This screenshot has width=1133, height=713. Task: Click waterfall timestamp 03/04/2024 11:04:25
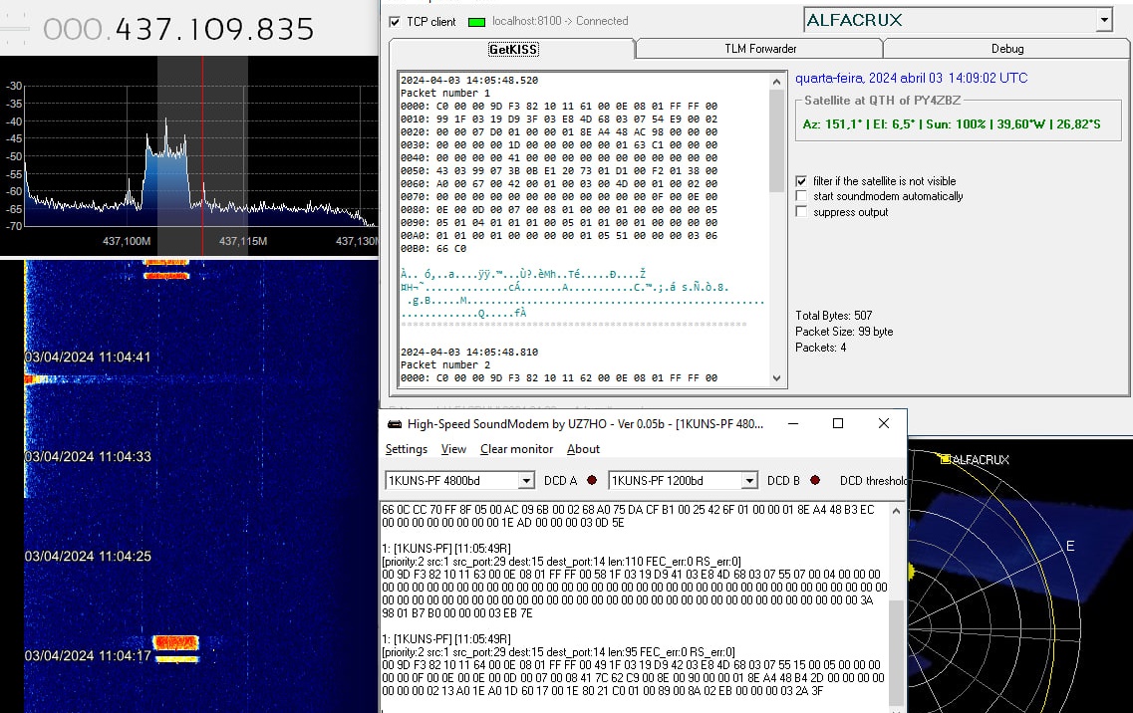[88, 557]
